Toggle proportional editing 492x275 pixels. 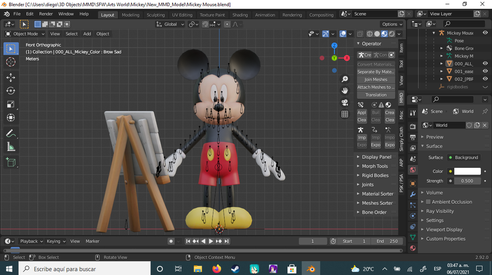[227, 24]
